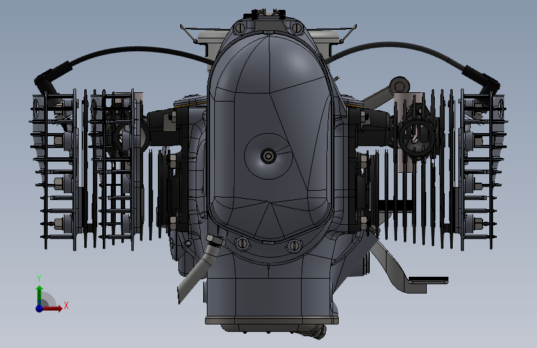Click the blue Z-axis ball at the triad origin
This screenshot has height=348, width=537.
(40, 308)
